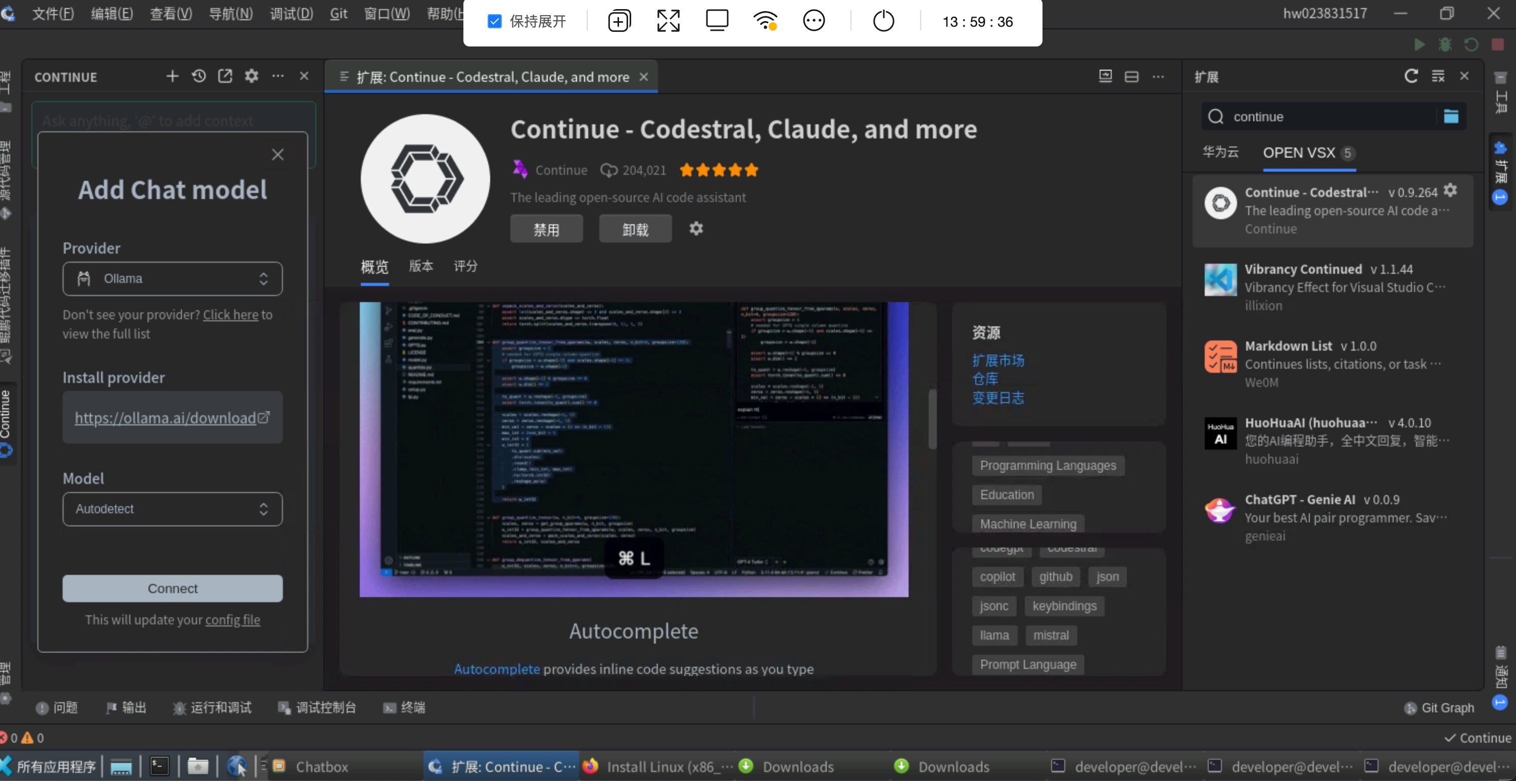Click the debug bug icon in top toolbar
The image size is (1516, 781).
[1445, 44]
